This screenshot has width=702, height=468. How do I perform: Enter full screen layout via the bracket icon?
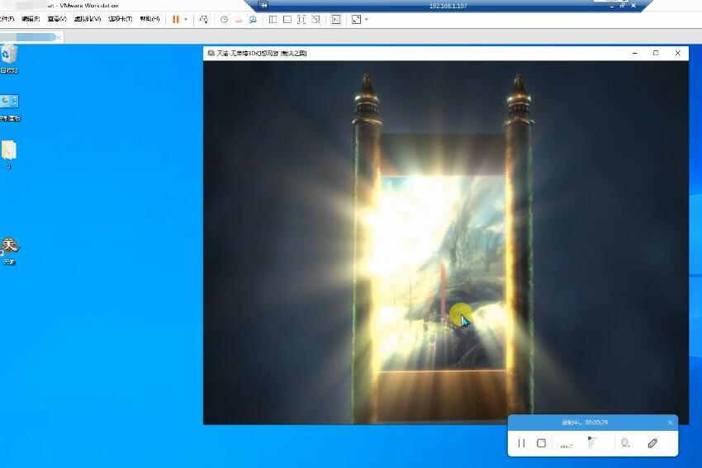click(x=301, y=19)
